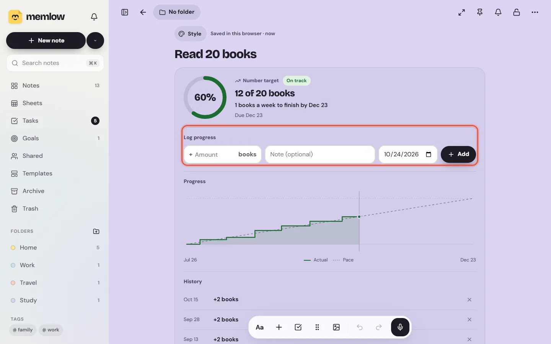Click the Note (optional) field
The image size is (551, 344).
(320, 154)
